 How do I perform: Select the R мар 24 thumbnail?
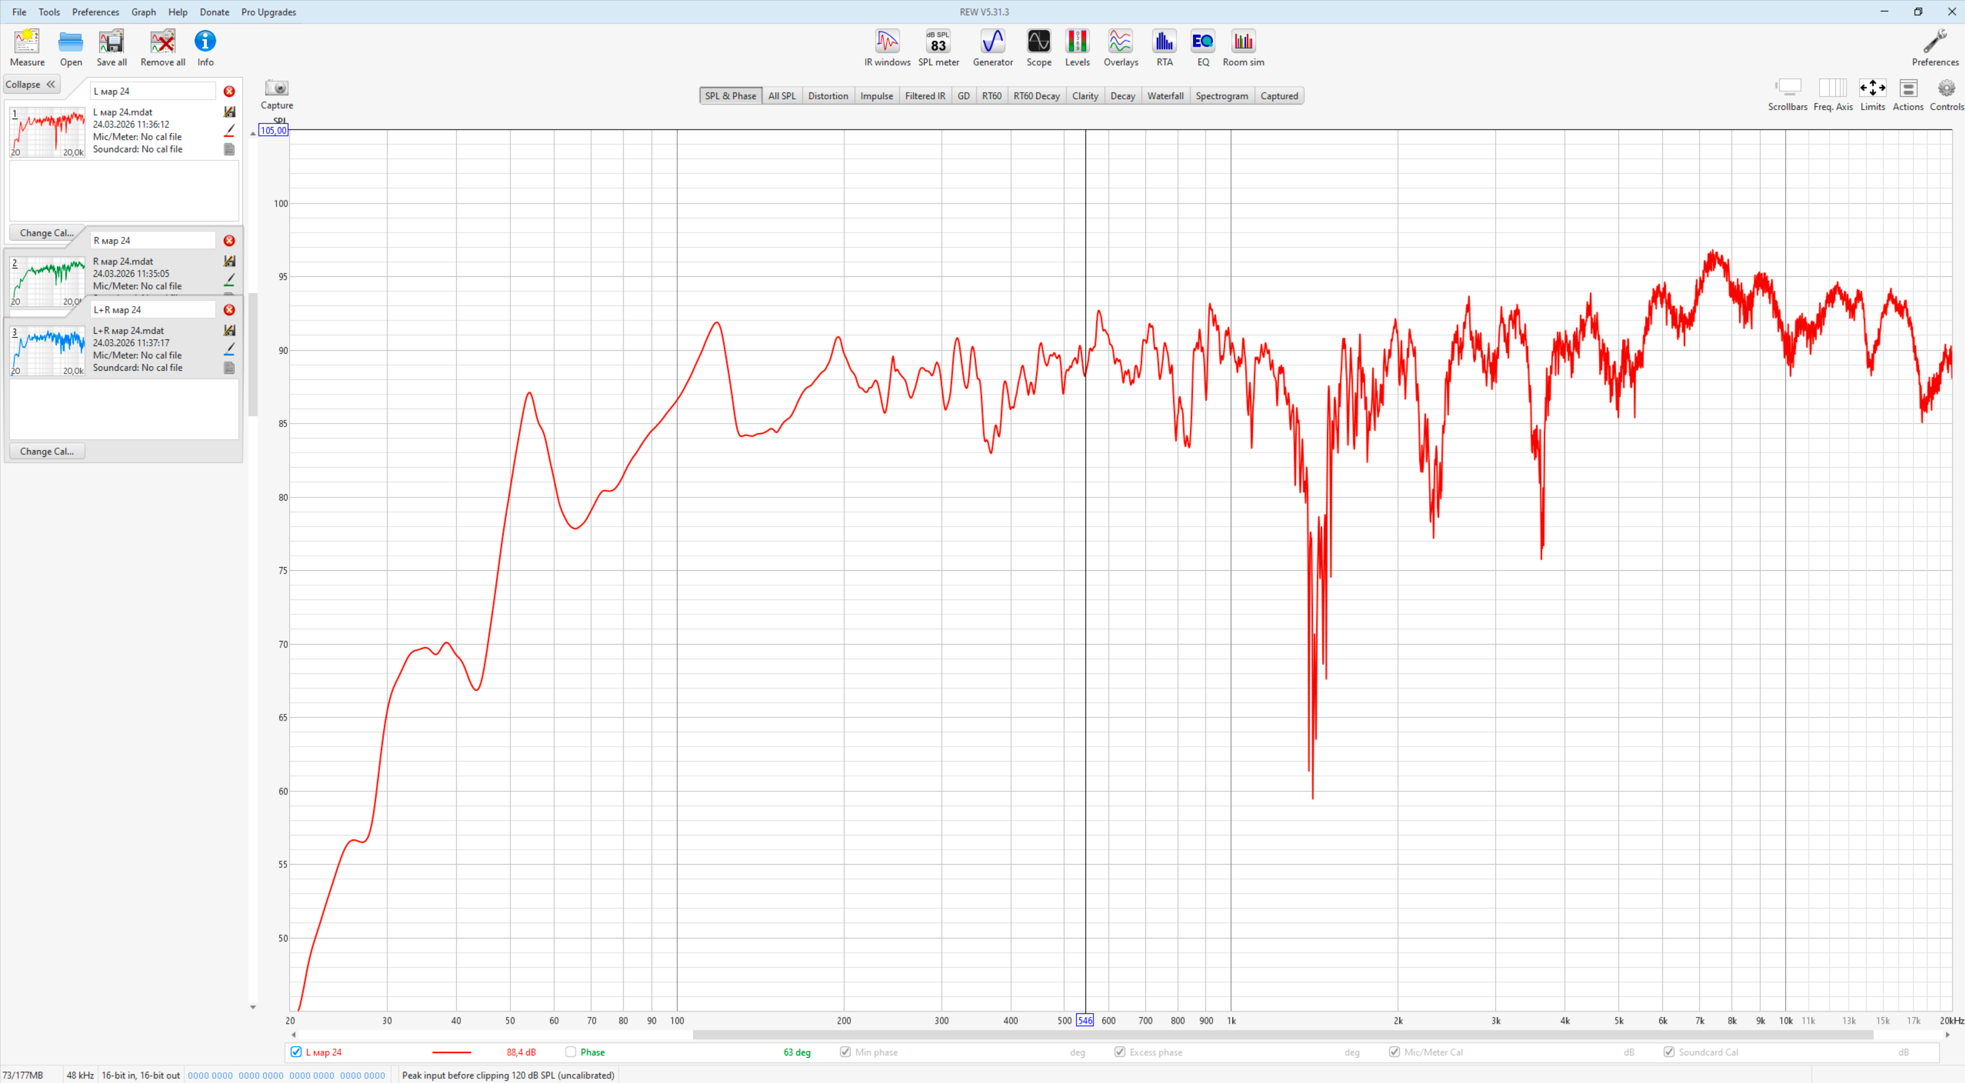[47, 280]
